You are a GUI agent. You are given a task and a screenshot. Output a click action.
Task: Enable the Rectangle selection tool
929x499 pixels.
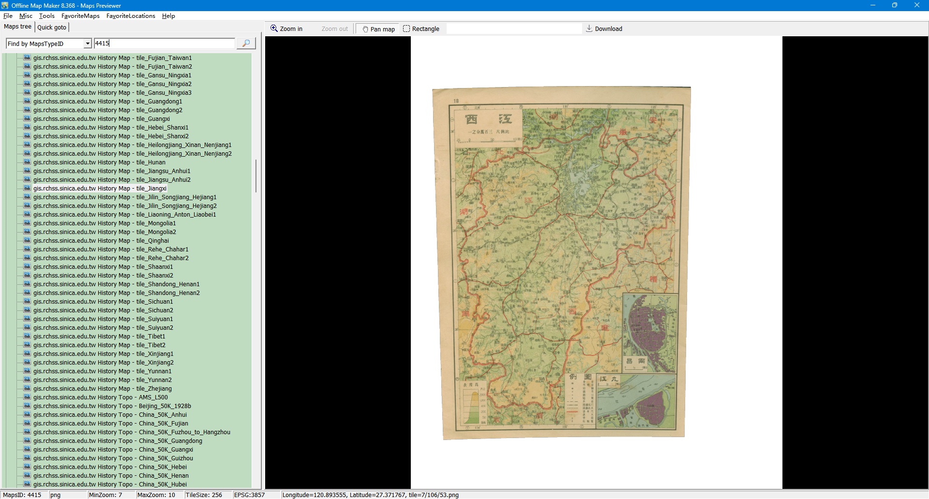[421, 29]
